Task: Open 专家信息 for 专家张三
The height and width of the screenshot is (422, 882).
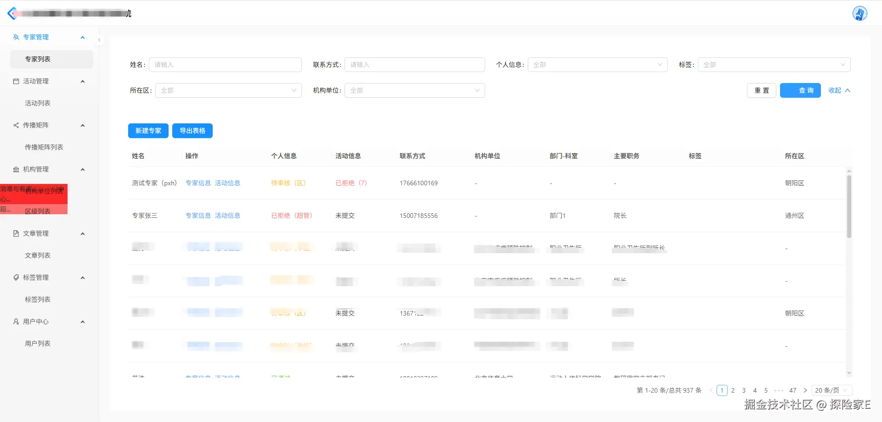Action: click(x=198, y=216)
